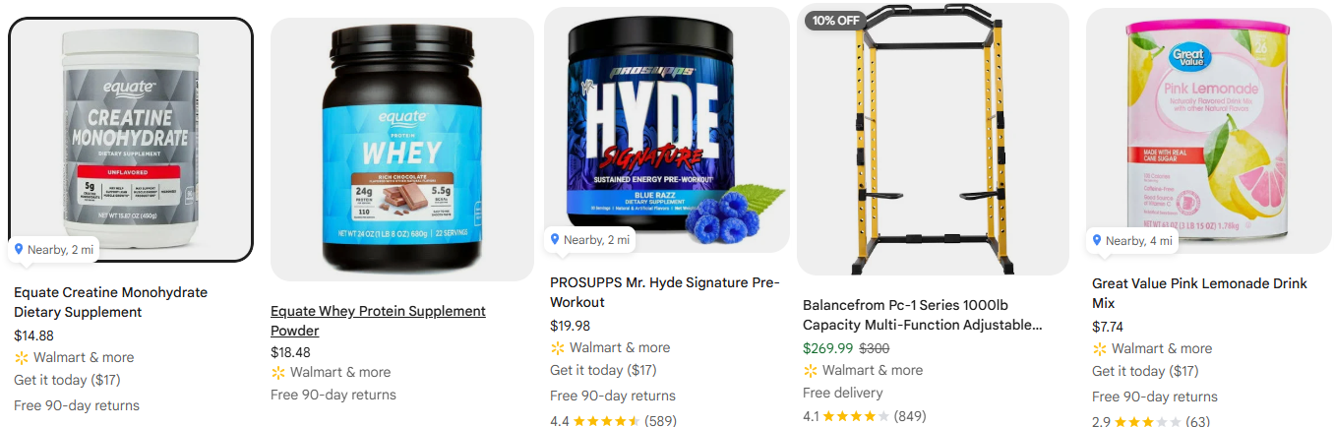Open Equate Creatine Monohydrate Dietary Supplement title link
Screen dimensions: 1334x427
pos(110,302)
